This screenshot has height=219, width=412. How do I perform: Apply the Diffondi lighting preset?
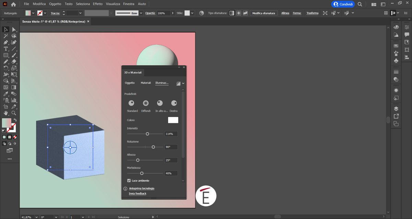pos(146,103)
